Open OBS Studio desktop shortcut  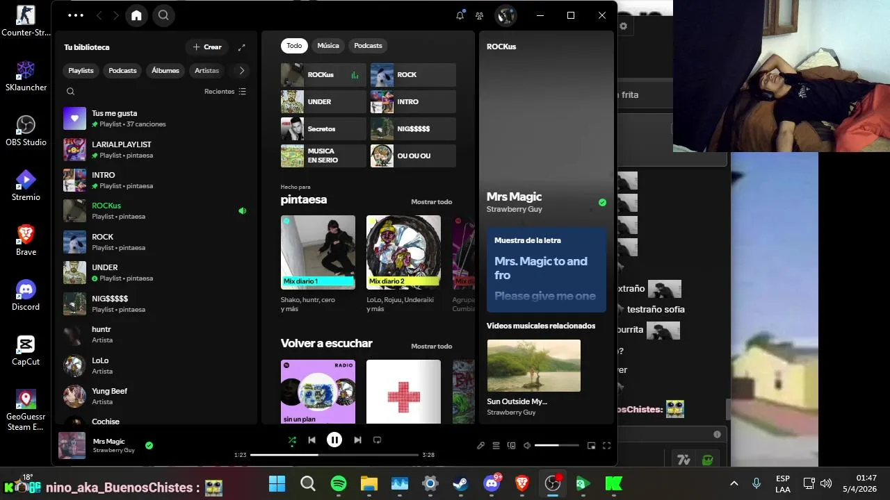(x=26, y=131)
